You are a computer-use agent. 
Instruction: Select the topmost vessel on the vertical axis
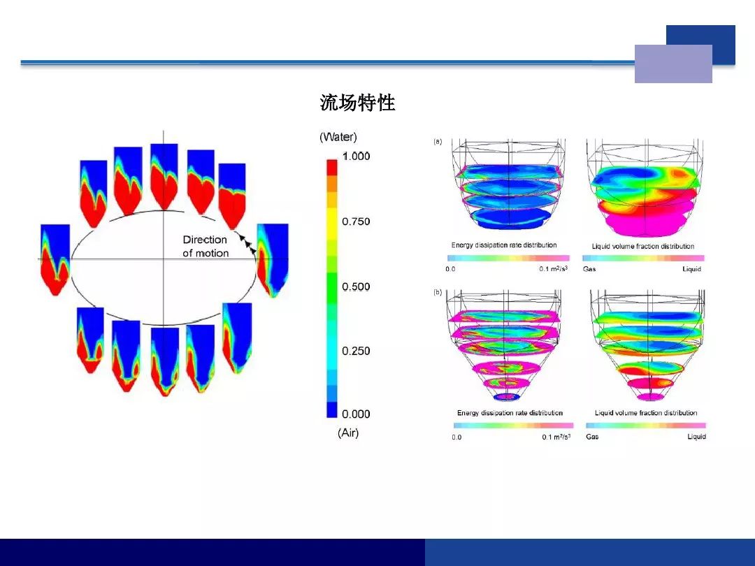point(164,177)
